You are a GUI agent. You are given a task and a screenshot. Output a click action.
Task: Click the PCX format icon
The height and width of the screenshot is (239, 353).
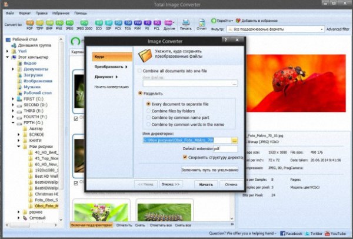pos(118,25)
